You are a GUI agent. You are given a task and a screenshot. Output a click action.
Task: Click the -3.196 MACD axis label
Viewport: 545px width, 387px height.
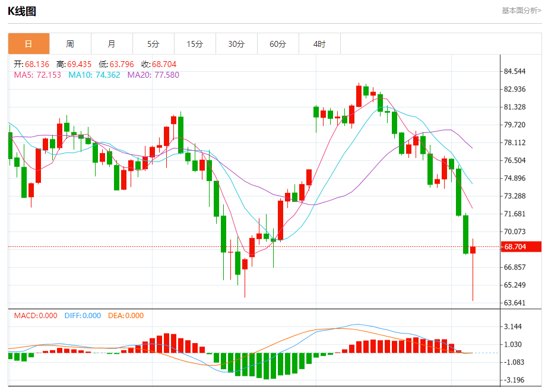(514, 380)
